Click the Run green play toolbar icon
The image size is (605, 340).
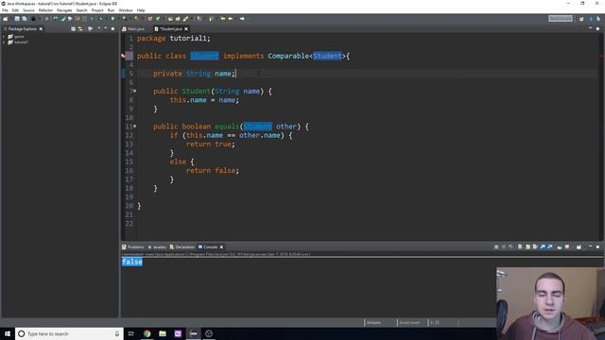point(113,19)
